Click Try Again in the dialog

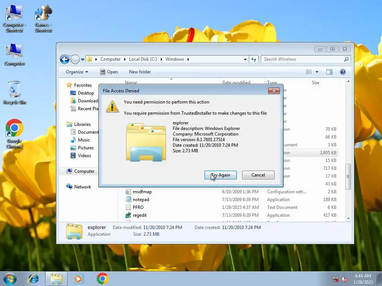pyautogui.click(x=220, y=175)
